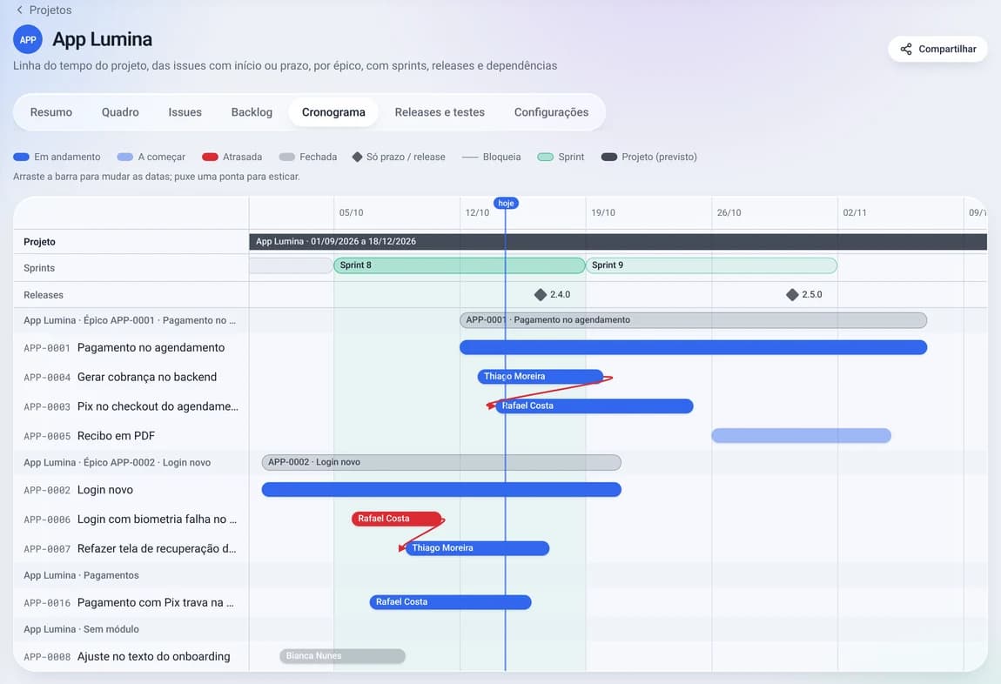Switch to the Backlog tab
1001x684 pixels.
[x=252, y=112]
